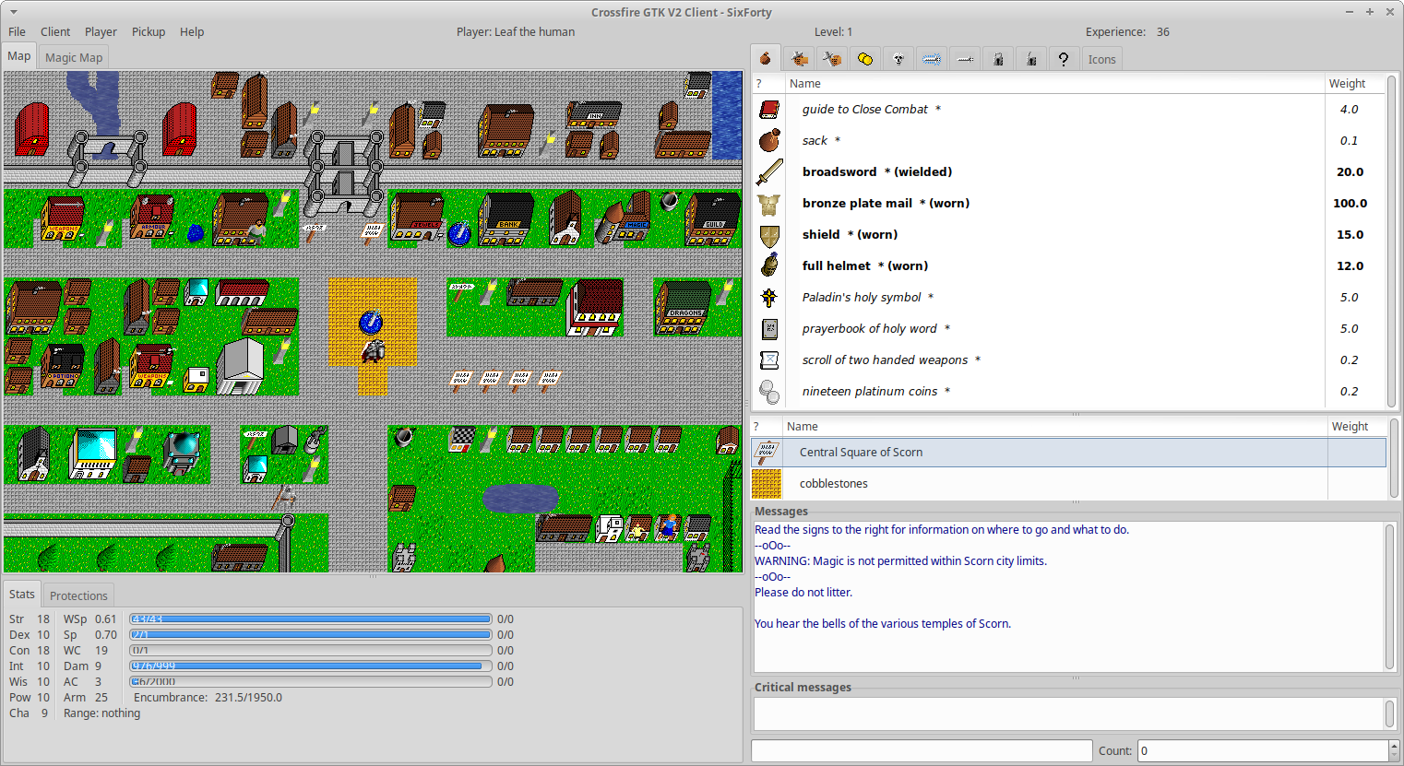The height and width of the screenshot is (766, 1404).
Task: Click the pond in the southeast park
Action: (520, 499)
